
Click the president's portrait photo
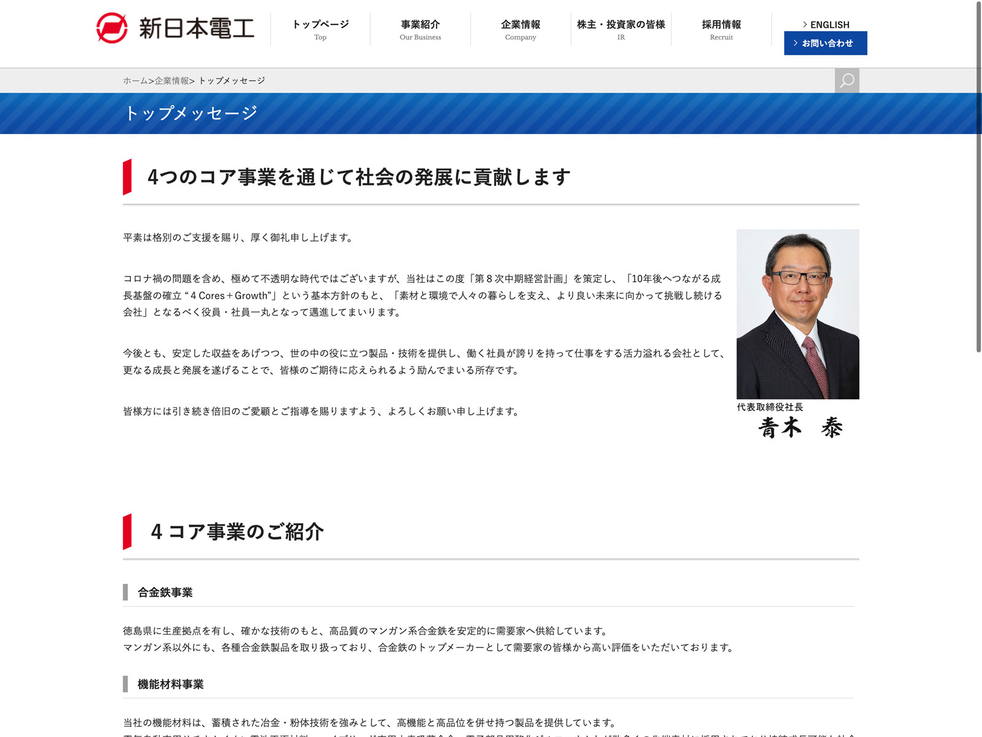point(797,314)
